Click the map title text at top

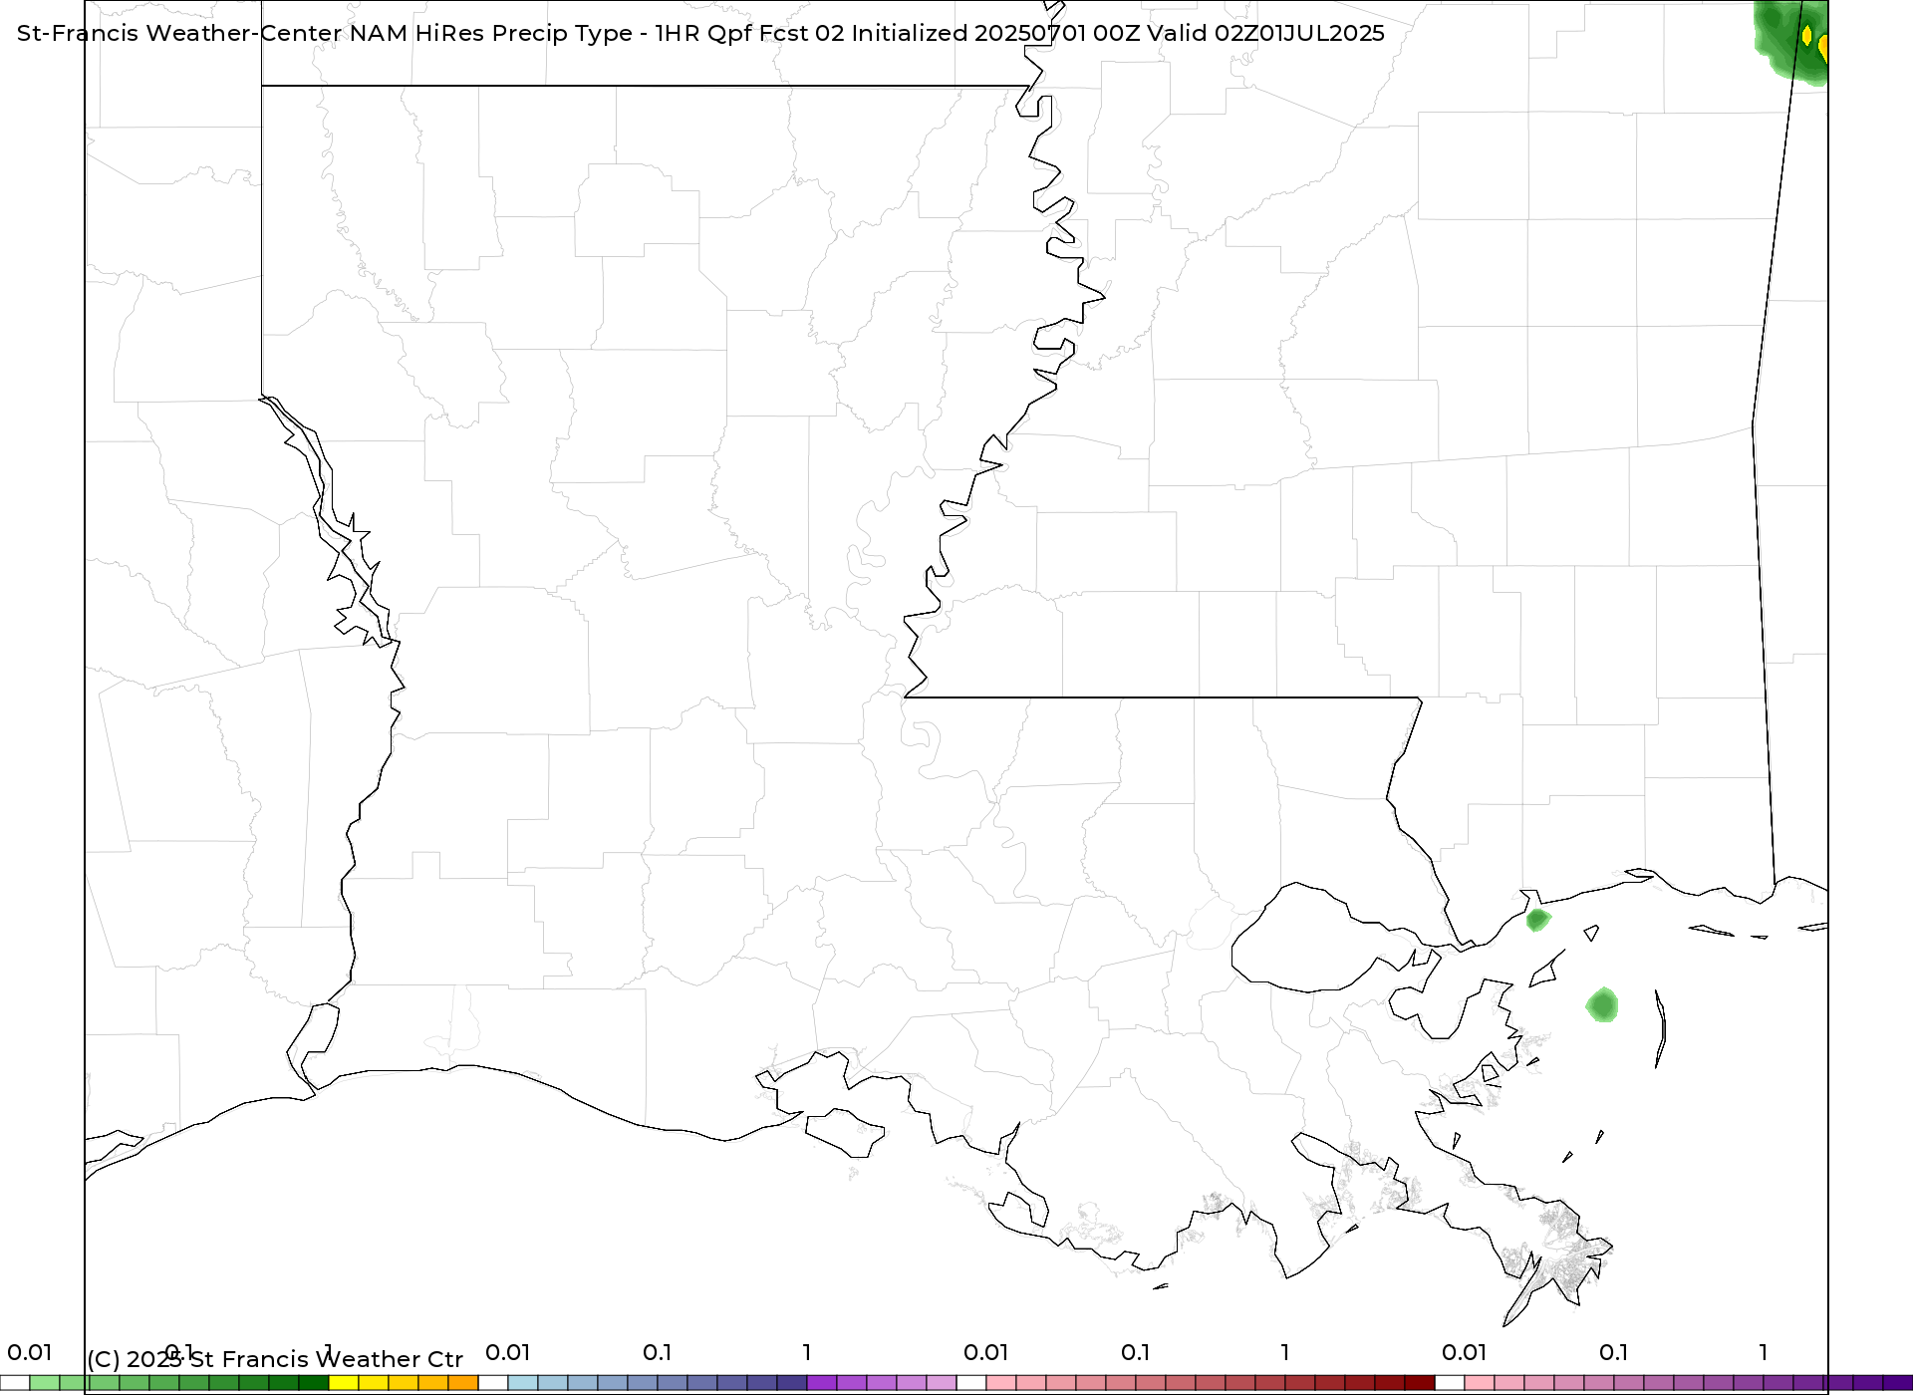(700, 33)
